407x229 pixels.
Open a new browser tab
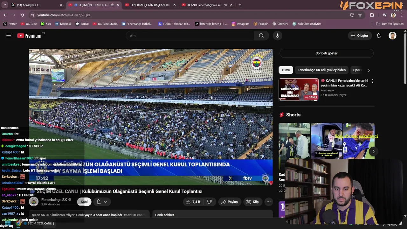(240, 5)
